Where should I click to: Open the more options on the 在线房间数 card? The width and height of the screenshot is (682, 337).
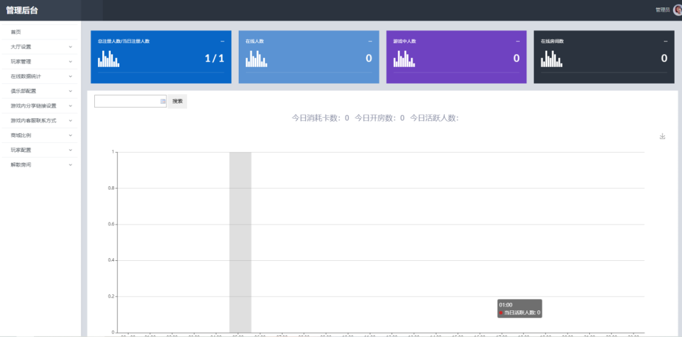pyautogui.click(x=666, y=41)
